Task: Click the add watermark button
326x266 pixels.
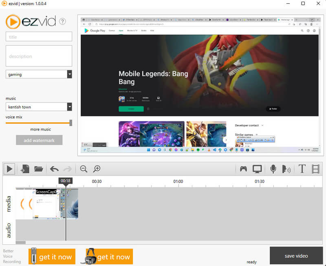Action: (x=39, y=140)
